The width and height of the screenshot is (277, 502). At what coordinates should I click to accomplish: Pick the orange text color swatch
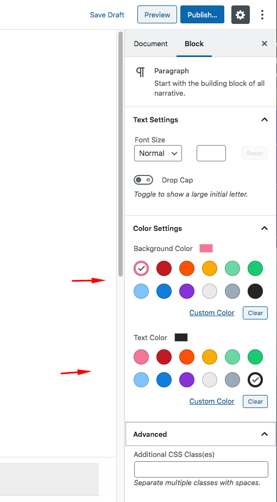(x=187, y=357)
